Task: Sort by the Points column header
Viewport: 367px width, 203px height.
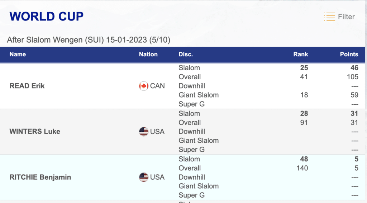Action: click(x=349, y=55)
